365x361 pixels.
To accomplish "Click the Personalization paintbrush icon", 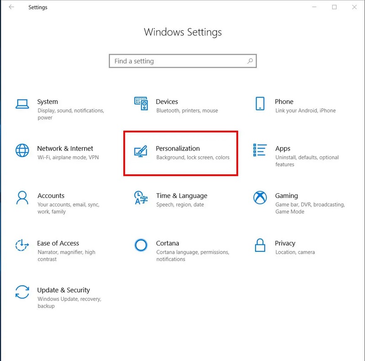I will (141, 151).
